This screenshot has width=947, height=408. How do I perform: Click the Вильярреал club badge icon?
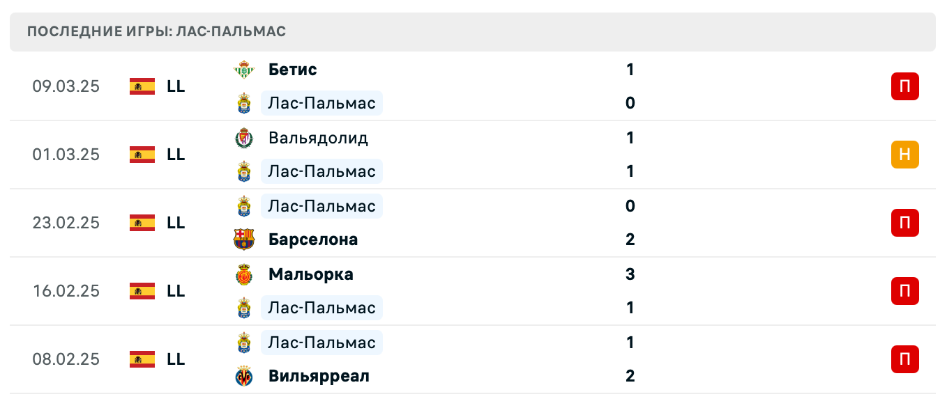[x=245, y=376]
